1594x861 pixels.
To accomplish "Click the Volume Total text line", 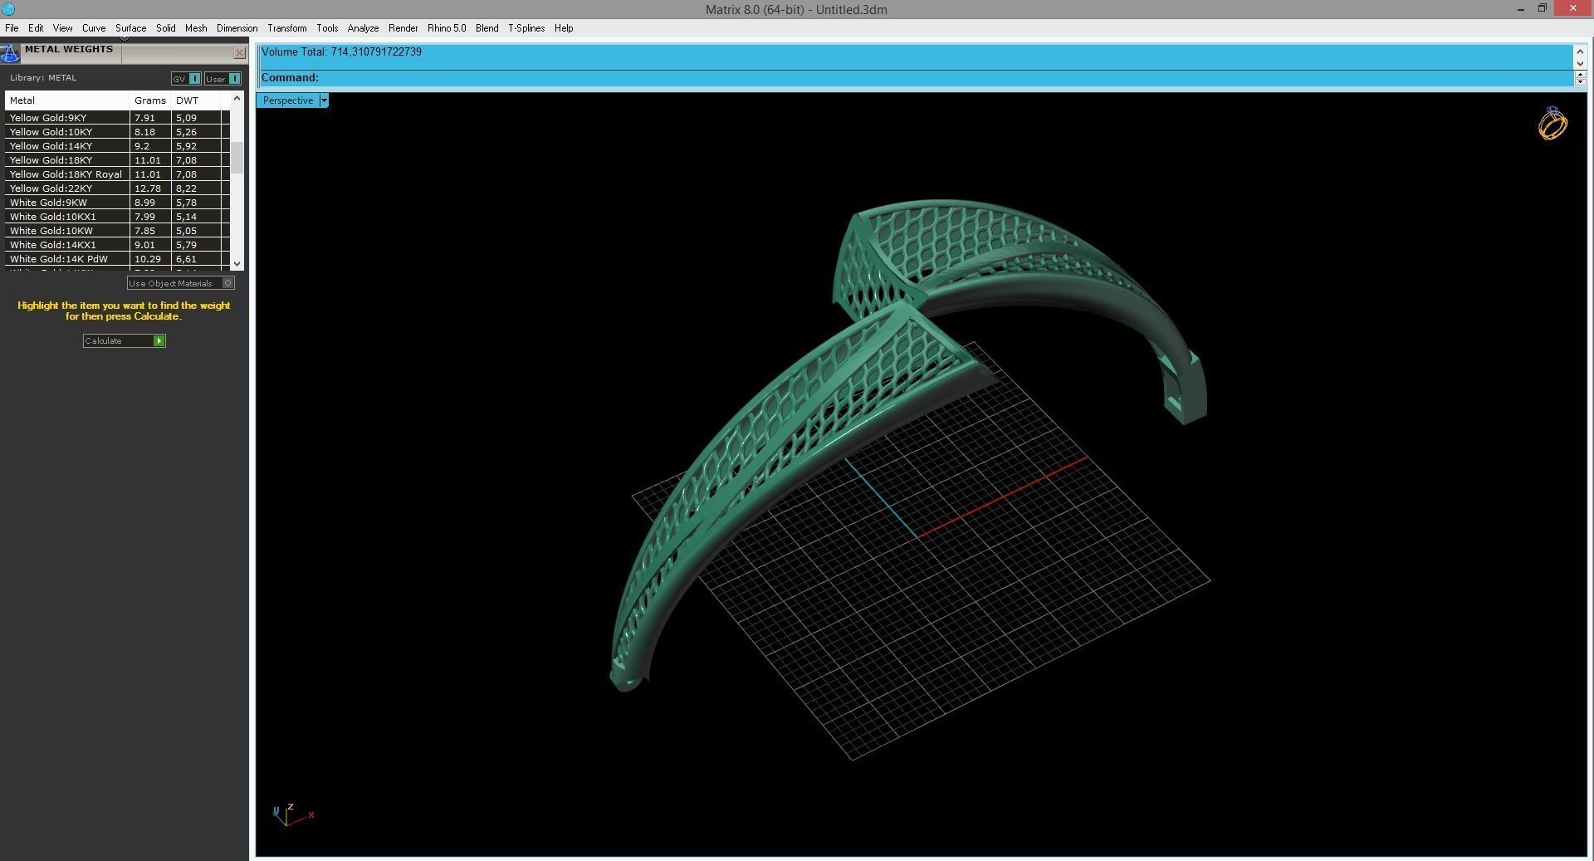I will click(x=341, y=51).
